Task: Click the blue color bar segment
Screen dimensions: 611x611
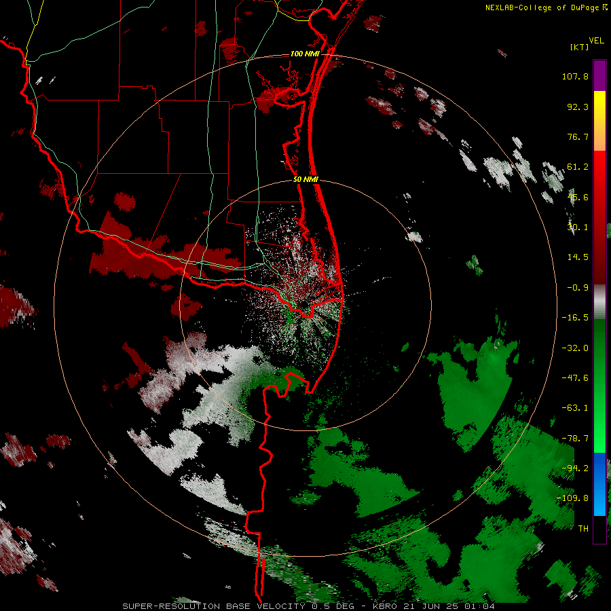Action: click(599, 484)
